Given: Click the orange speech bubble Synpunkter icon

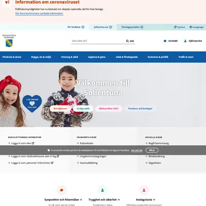Looking at the screenshot, I should point(62,190).
